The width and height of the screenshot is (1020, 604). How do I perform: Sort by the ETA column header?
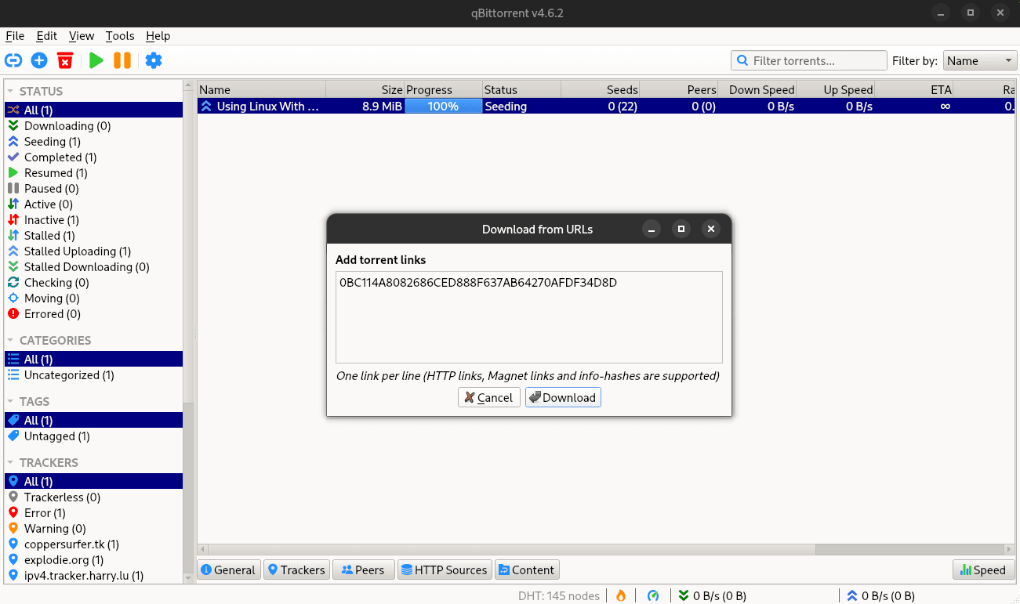point(914,90)
